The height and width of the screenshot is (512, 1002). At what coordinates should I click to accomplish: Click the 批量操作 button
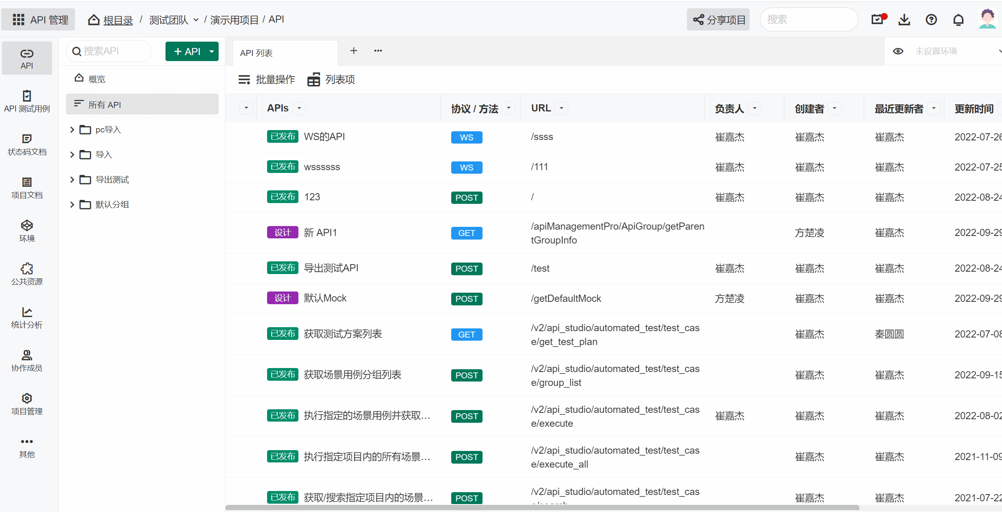[266, 79]
